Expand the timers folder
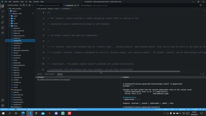 click(x=10, y=26)
